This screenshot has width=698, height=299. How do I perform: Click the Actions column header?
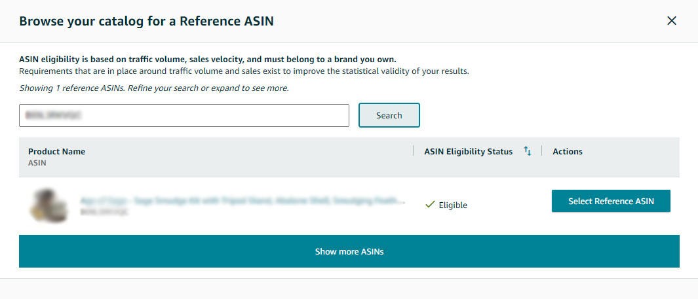(568, 151)
